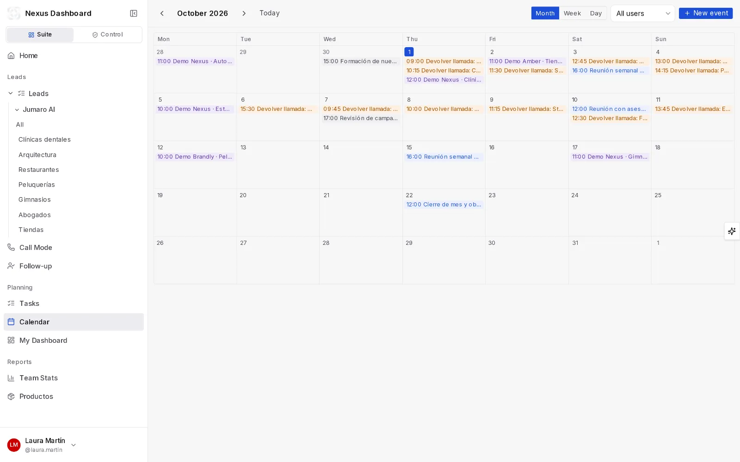
Task: Jump to Today
Action: 270,13
